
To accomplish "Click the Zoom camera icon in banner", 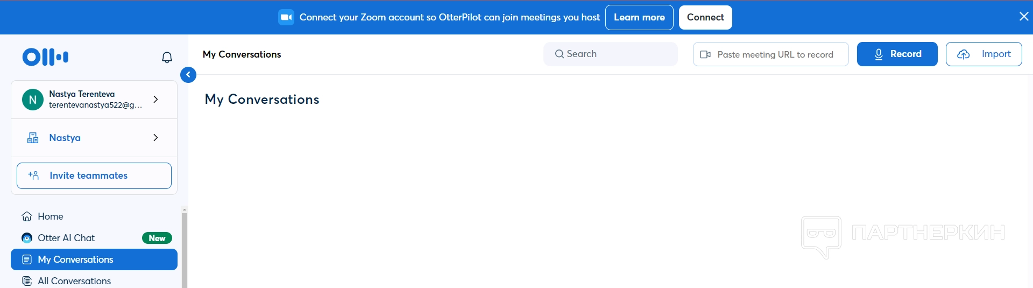I will click(x=286, y=17).
